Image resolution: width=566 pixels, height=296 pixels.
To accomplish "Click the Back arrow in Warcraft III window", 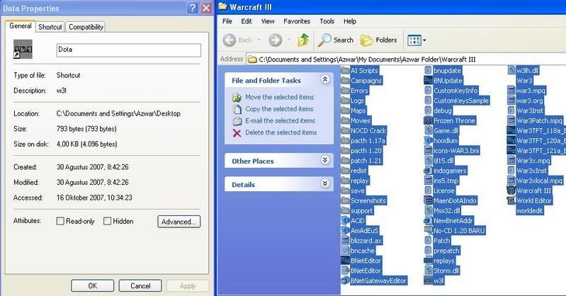I will pos(230,40).
